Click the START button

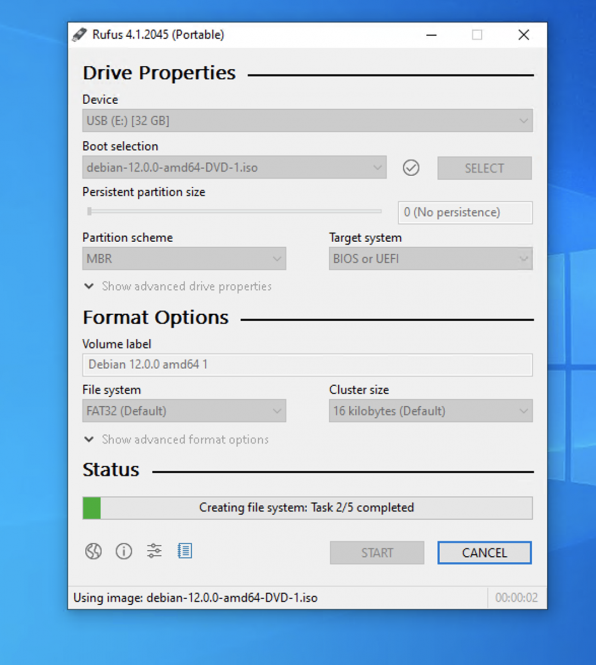pyautogui.click(x=377, y=553)
